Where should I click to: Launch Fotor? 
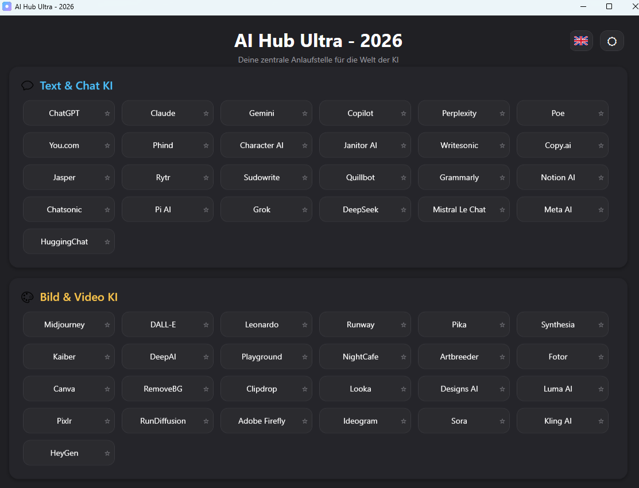coord(563,357)
